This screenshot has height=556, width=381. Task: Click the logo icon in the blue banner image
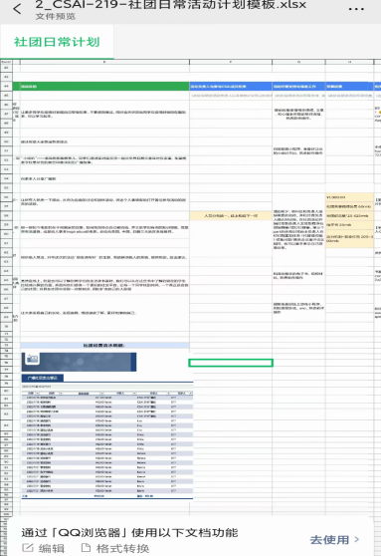tap(32, 359)
